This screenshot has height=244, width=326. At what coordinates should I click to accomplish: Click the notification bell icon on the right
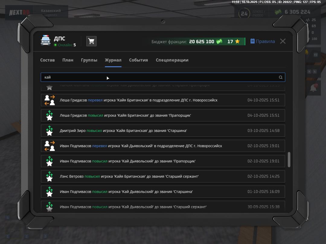click(314, 88)
